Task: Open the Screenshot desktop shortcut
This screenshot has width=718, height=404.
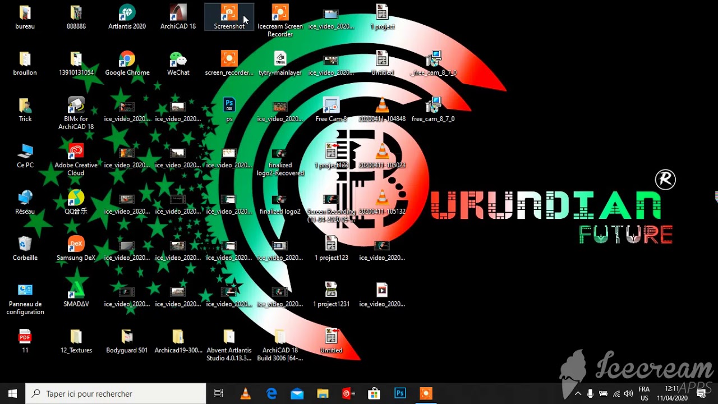Action: point(229,17)
